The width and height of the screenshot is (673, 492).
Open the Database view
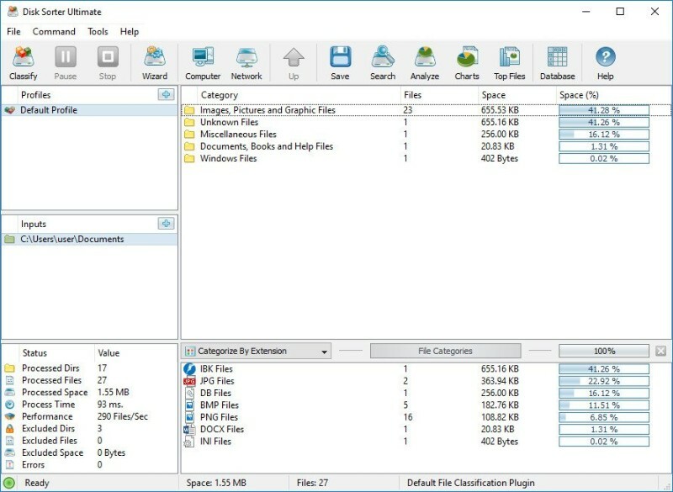coord(557,61)
